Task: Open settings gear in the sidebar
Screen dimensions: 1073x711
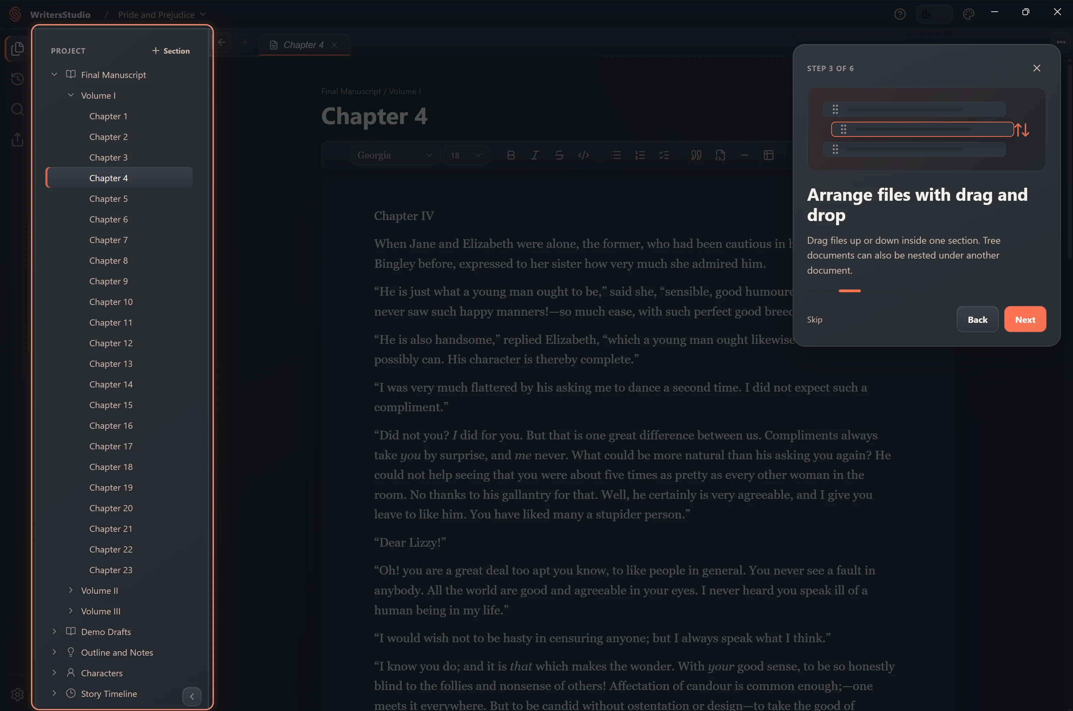Action: [x=17, y=694]
